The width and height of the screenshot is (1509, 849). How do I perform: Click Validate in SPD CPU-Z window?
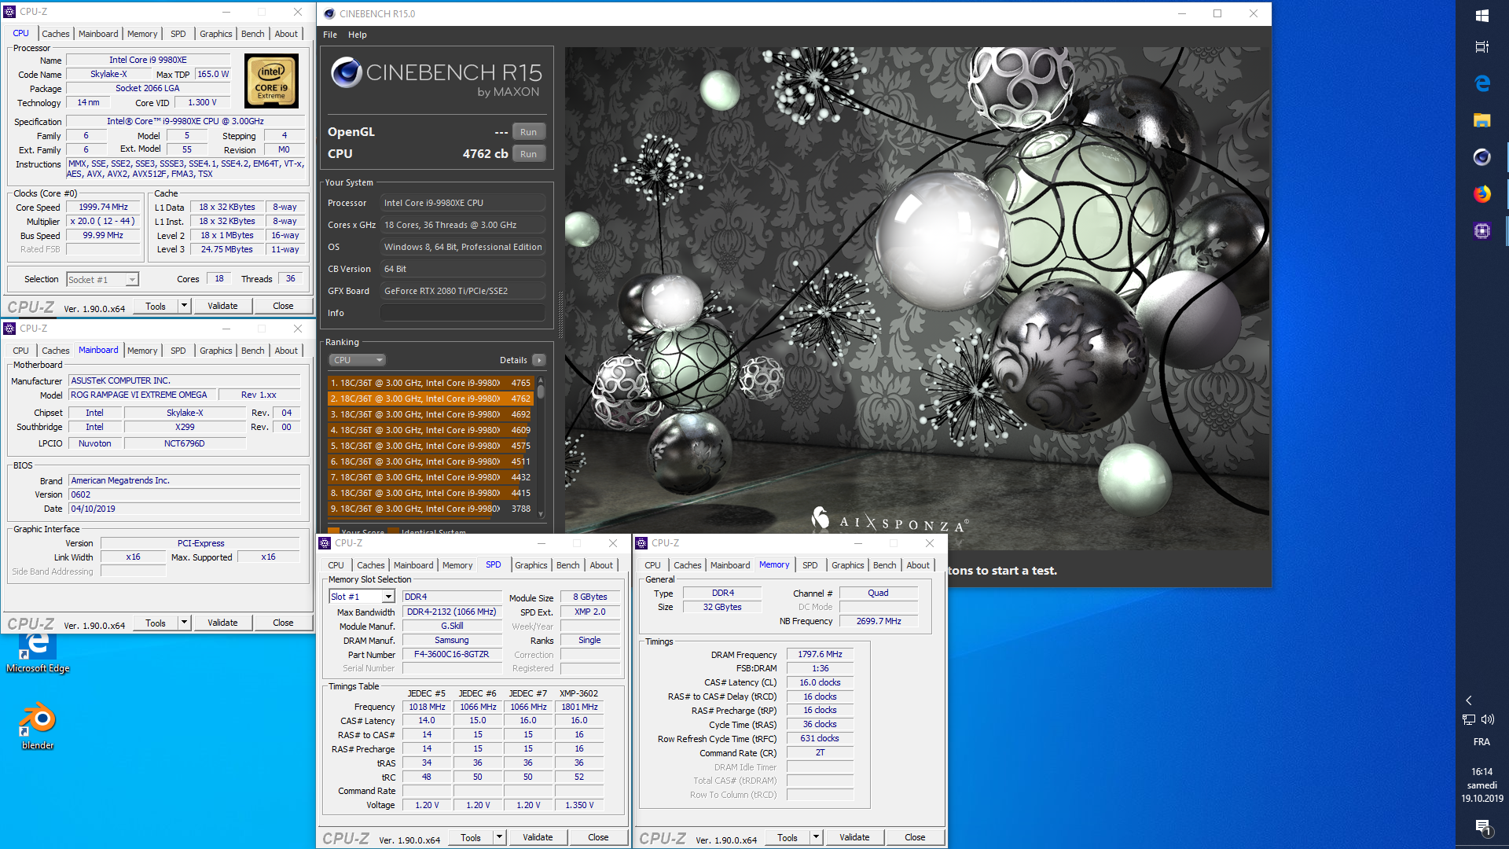(x=538, y=837)
